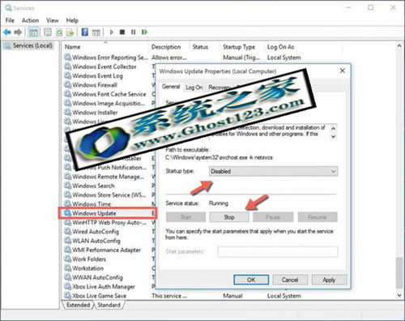Click the Start Service play icon
This screenshot has width=405, height=321.
[111, 32]
